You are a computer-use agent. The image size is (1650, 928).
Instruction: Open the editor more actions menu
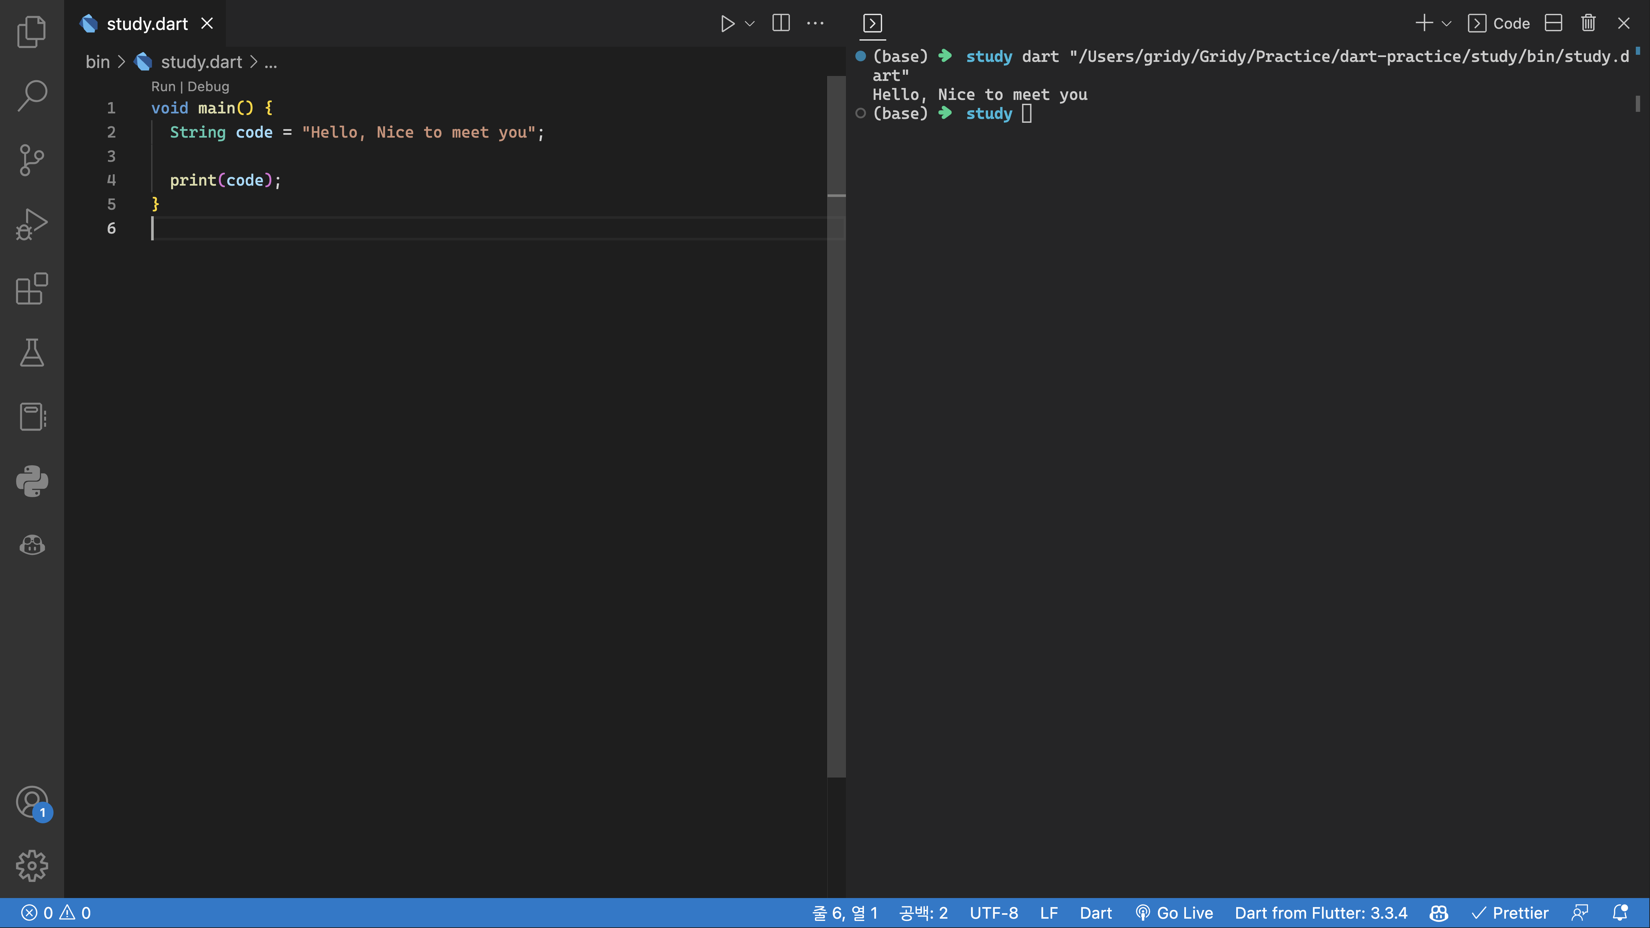pyautogui.click(x=815, y=24)
